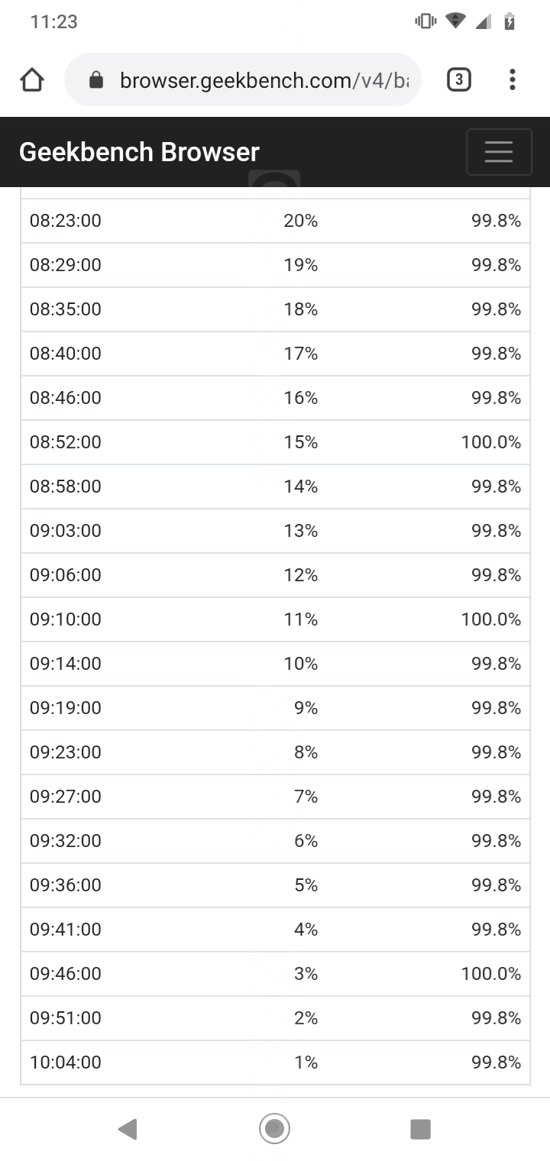Tap the battery icon in the status bar
550x1161 pixels.
coord(510,21)
